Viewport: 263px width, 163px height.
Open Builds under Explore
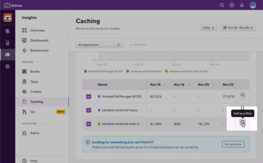(35, 71)
